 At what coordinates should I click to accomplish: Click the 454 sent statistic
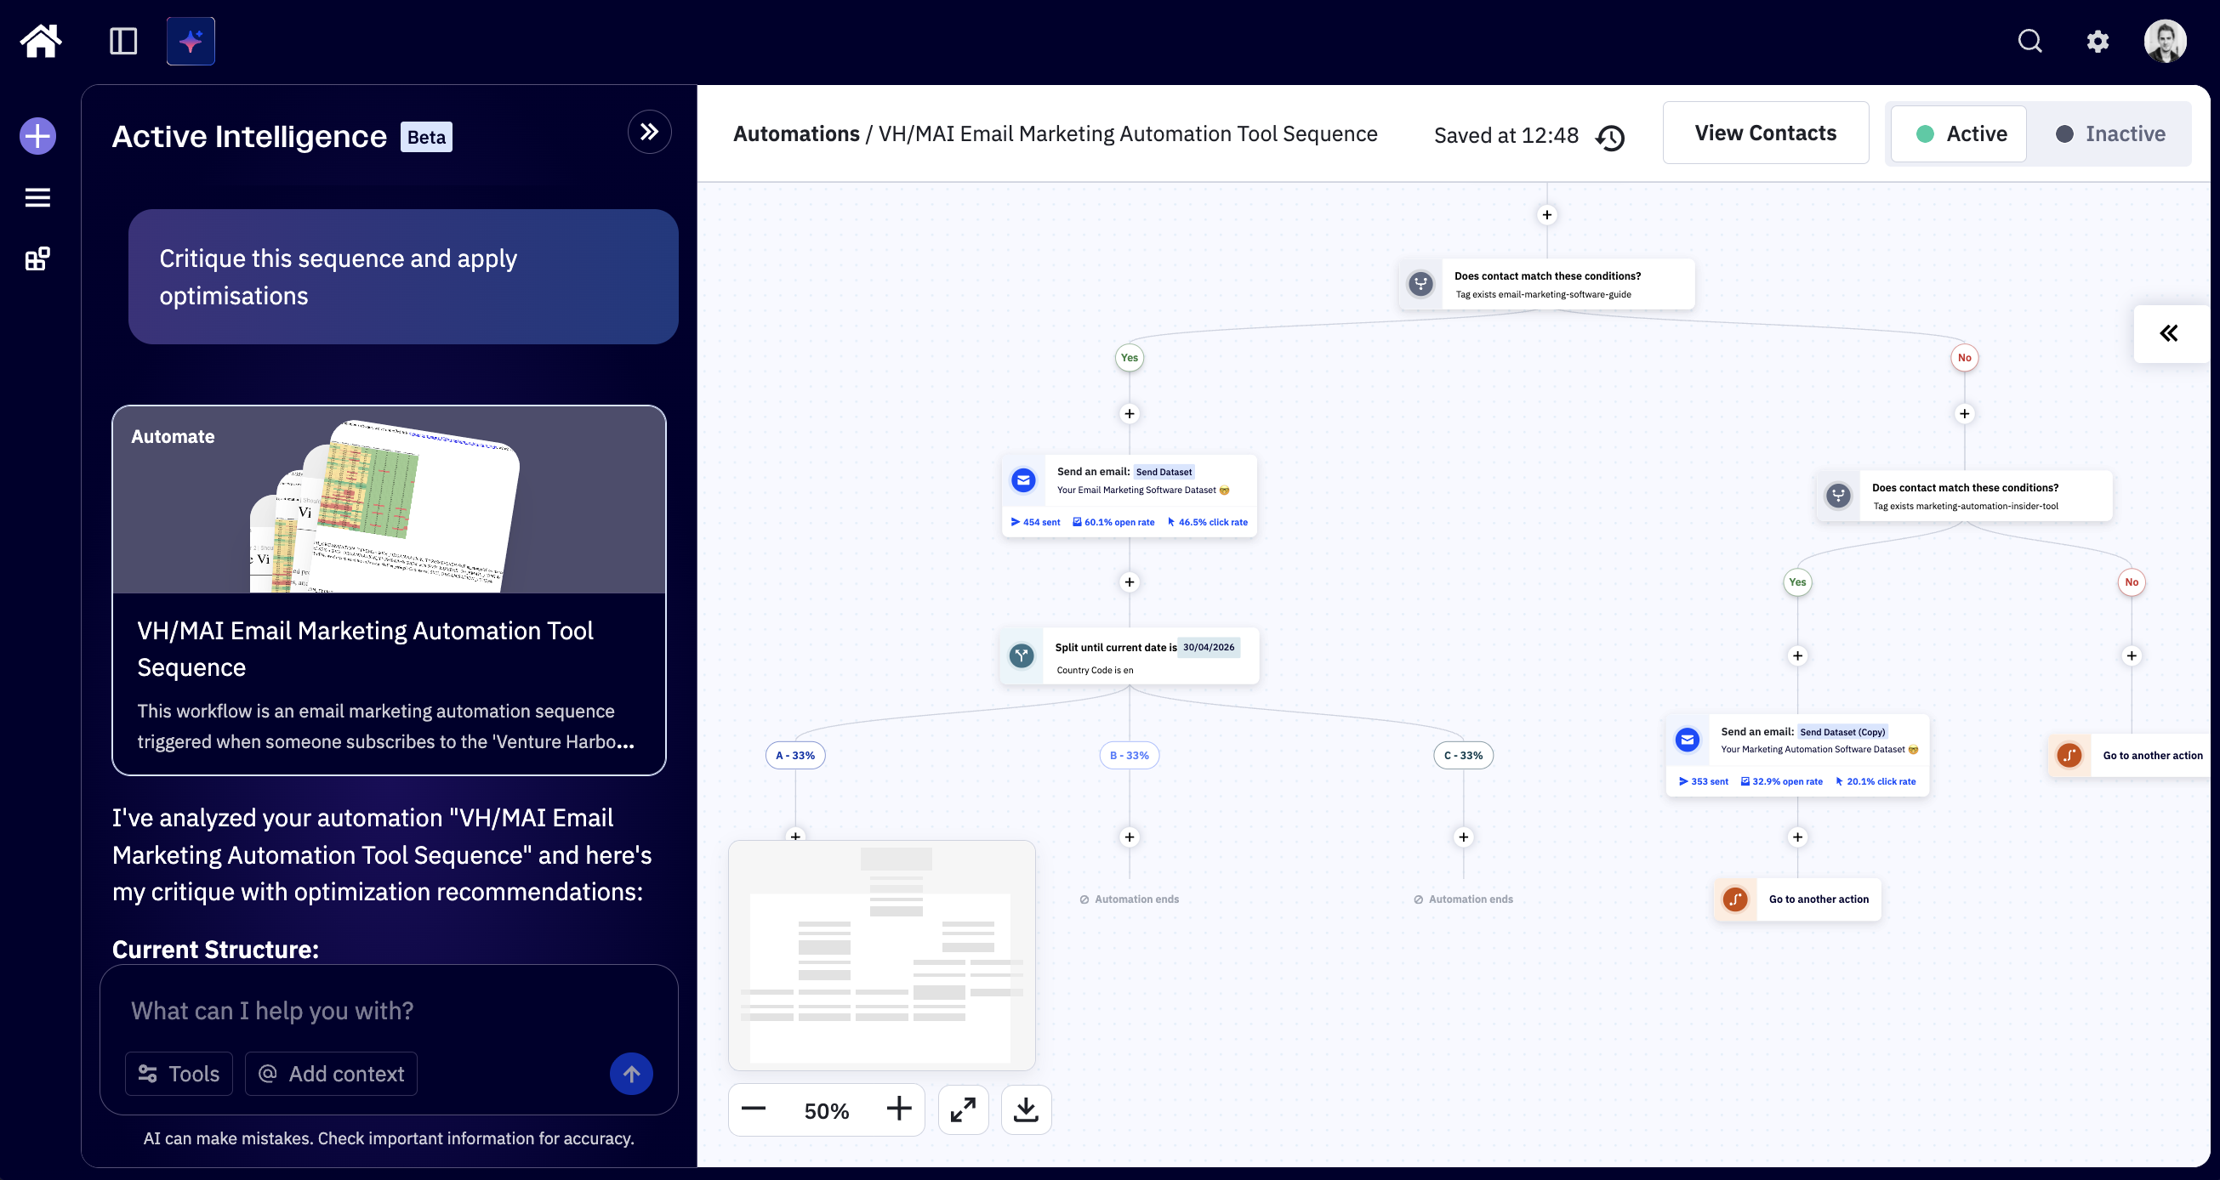[x=1035, y=522]
